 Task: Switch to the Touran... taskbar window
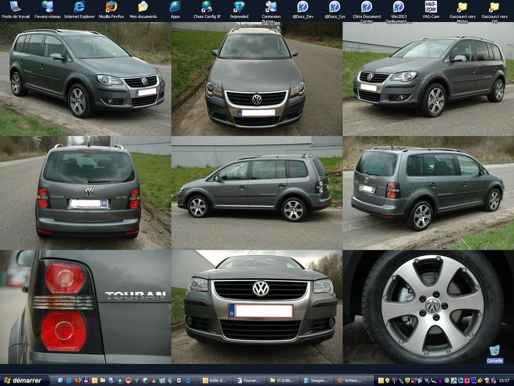point(249,380)
